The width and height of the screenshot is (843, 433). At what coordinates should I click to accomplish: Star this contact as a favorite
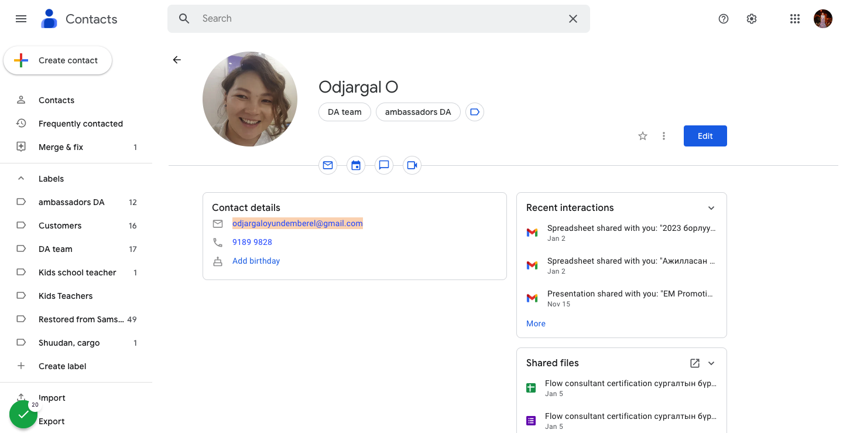pyautogui.click(x=643, y=136)
